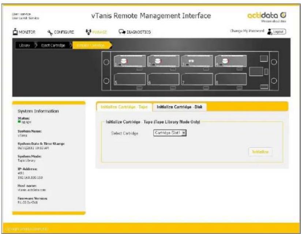Open the Monitor menu
The image size is (301, 234).
24,32
